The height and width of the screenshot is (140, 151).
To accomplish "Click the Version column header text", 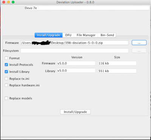I will (77, 57).
